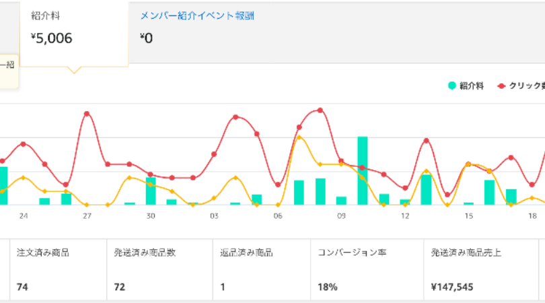Select the 紹介料 summary card

[x=74, y=32]
